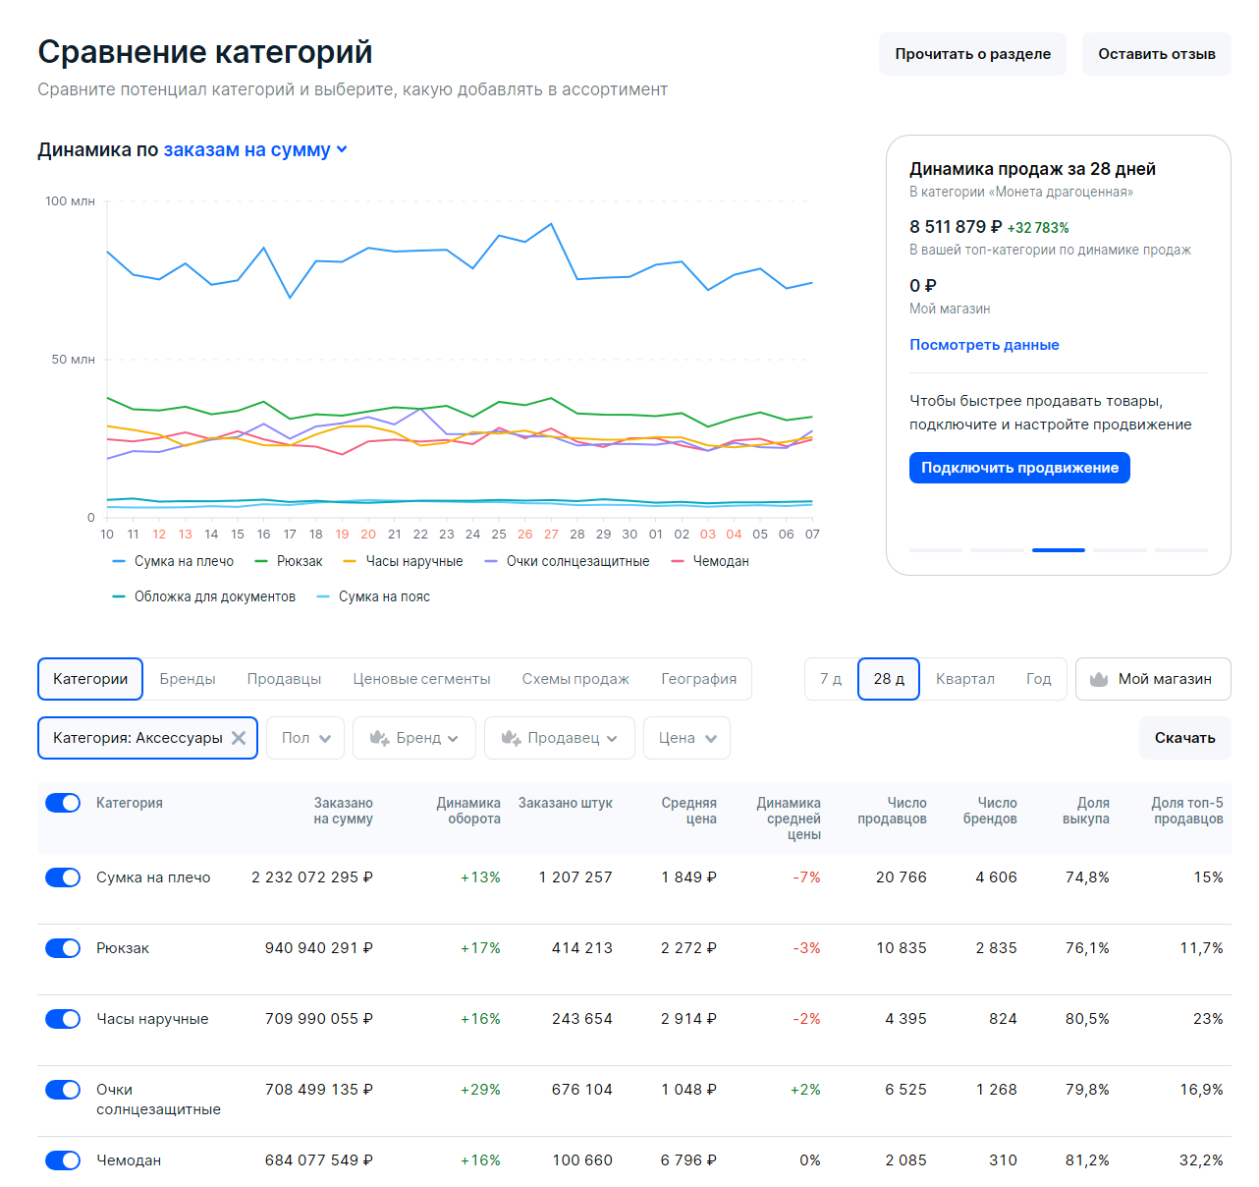Turn off the Чемодан row toggle
Screen dimensions: 1259x1187
point(63,1160)
